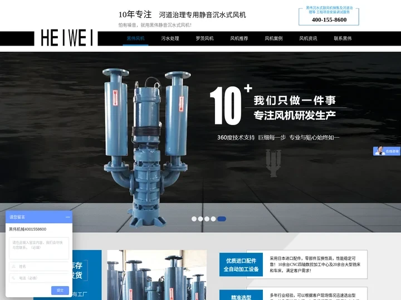Focus the 电话 phone field
The image size is (401, 300).
click(39, 278)
